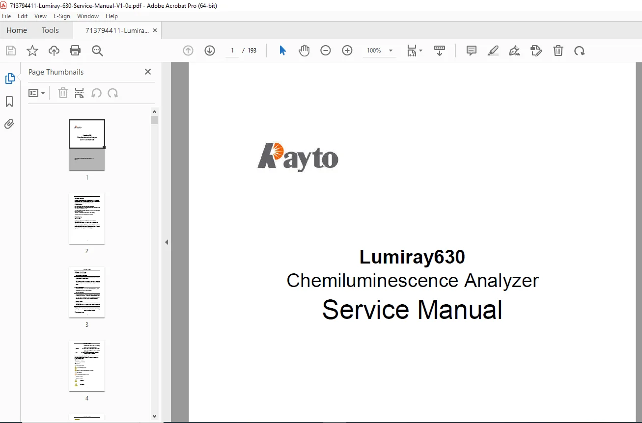The image size is (642, 423).
Task: Go to next page arrow
Action: [210, 51]
